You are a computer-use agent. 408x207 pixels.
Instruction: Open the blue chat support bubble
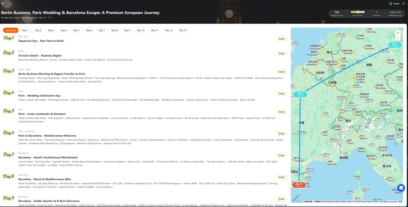coord(401,188)
